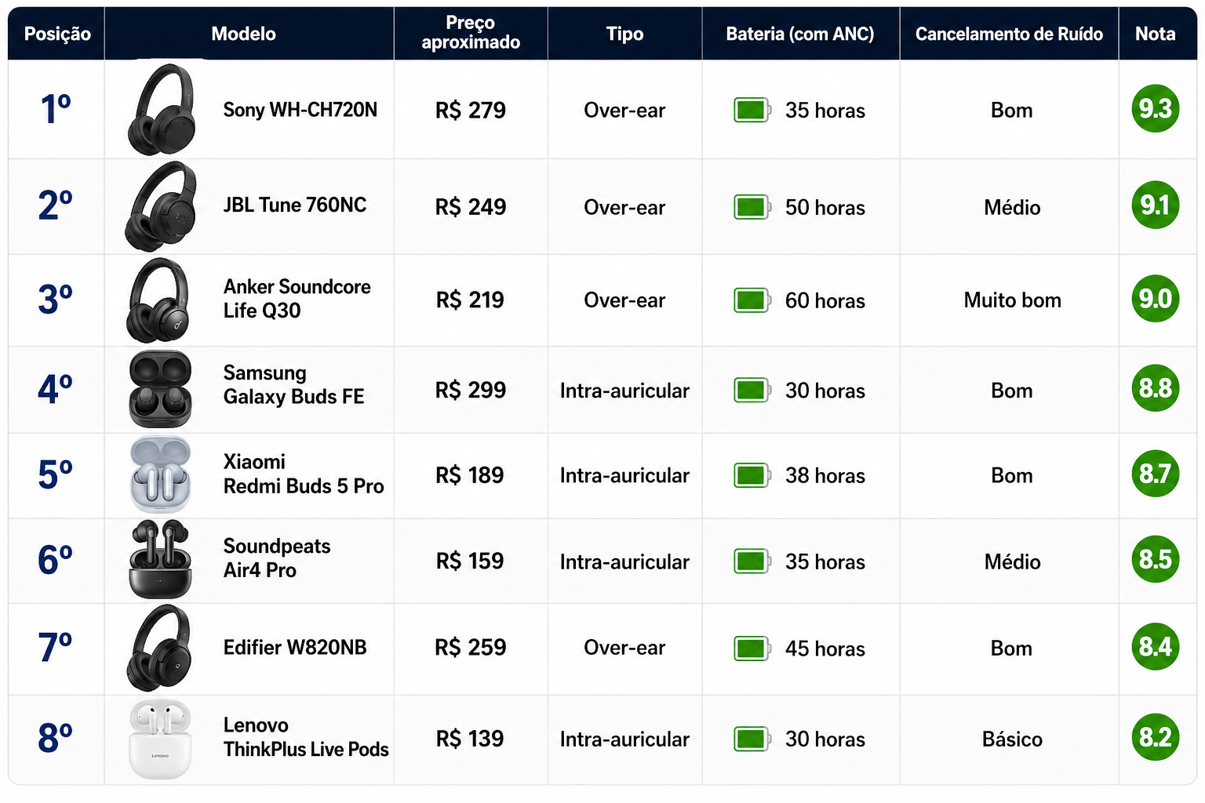Select the battery icon beside 45 horas
The width and height of the screenshot is (1205, 803).
(752, 649)
